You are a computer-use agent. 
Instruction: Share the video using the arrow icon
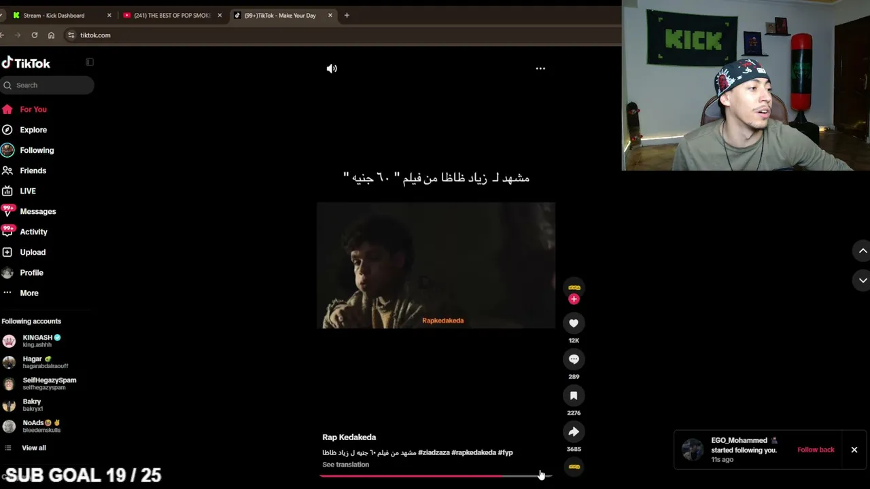[x=574, y=432]
